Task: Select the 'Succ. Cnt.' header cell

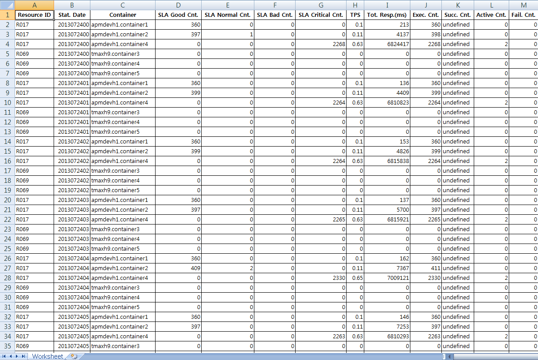Action: pyautogui.click(x=458, y=15)
